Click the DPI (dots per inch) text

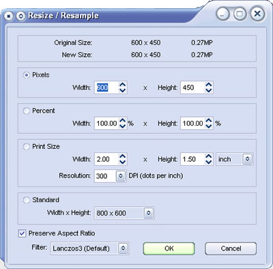pyautogui.click(x=156, y=176)
